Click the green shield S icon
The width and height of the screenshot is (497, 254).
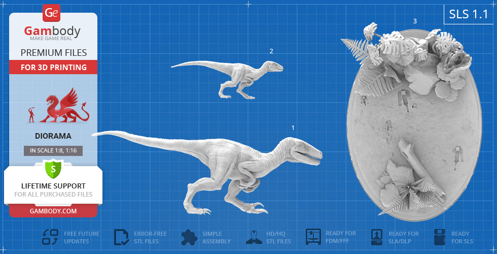(x=53, y=168)
